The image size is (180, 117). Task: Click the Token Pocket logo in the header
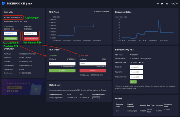pos(3,3)
